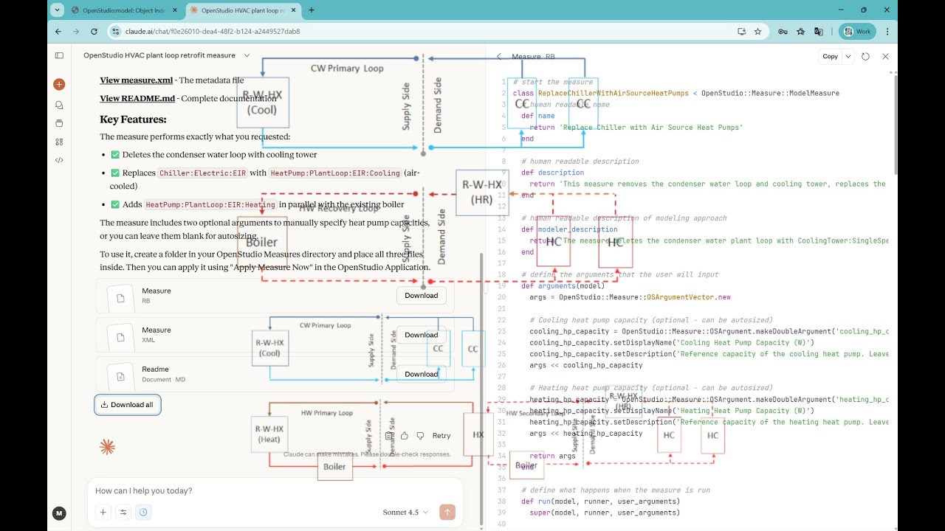Image resolution: width=945 pixels, height=531 pixels.
Task: Open the star-shaped extension icon in the toolbar
Action: (800, 32)
